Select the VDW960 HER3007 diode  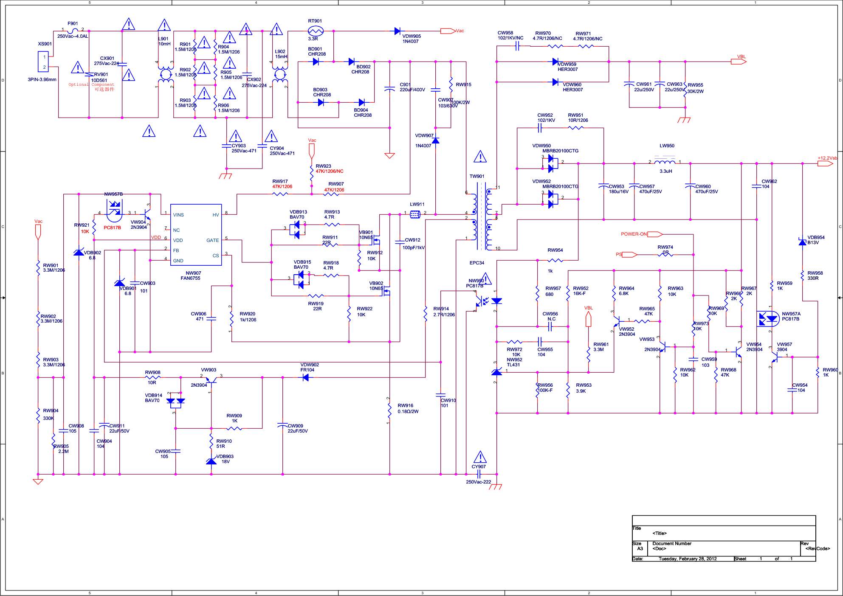[555, 82]
